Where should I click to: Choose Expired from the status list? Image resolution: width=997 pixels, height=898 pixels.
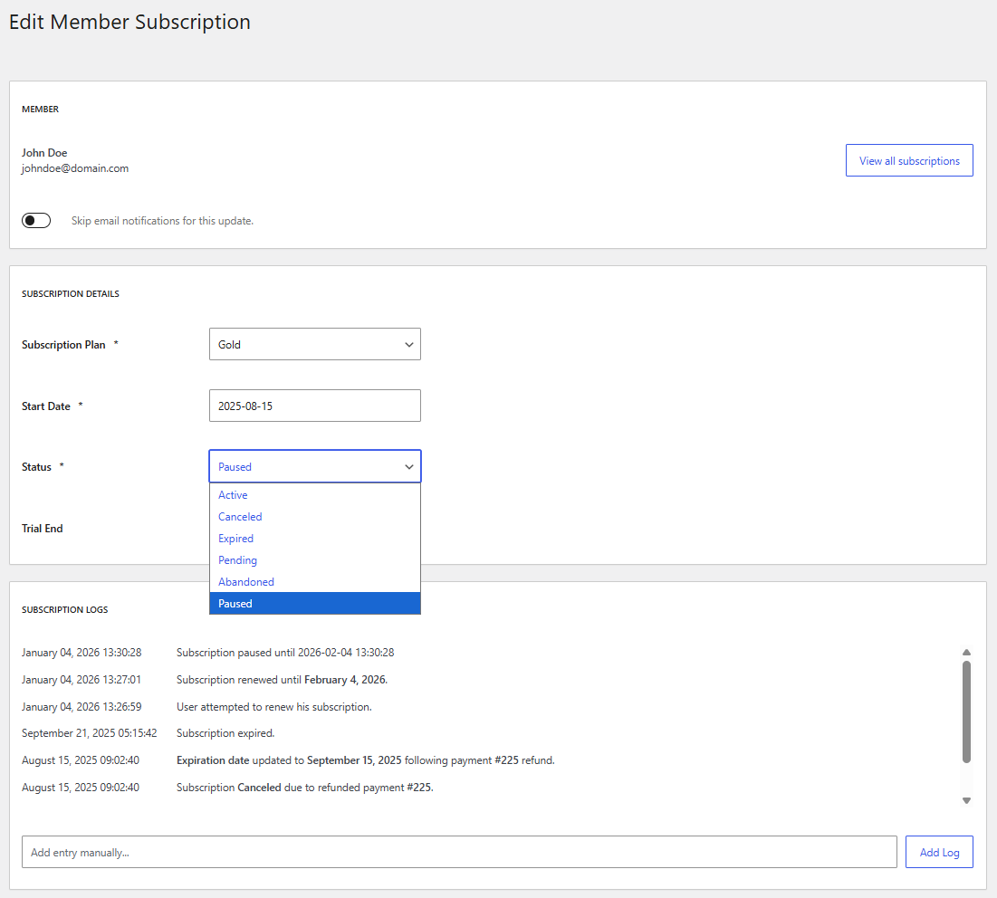(235, 538)
